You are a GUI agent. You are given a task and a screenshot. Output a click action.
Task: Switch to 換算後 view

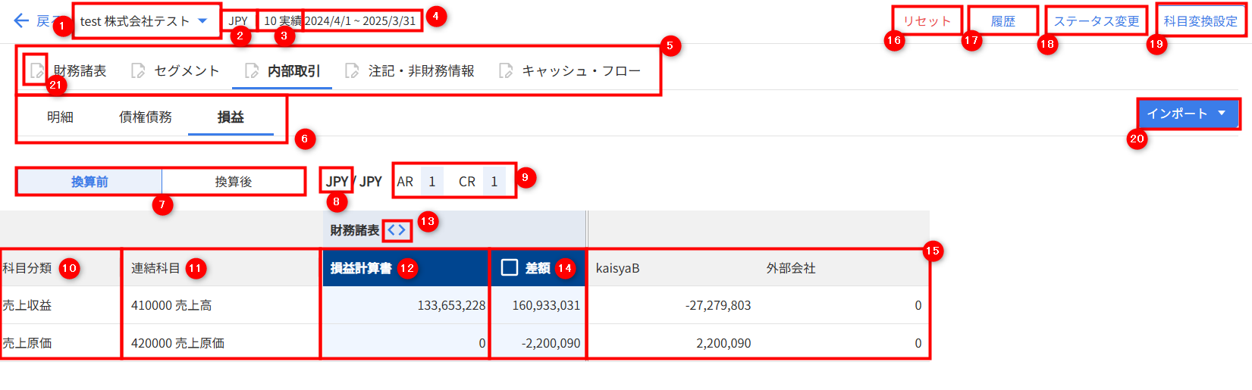click(234, 182)
